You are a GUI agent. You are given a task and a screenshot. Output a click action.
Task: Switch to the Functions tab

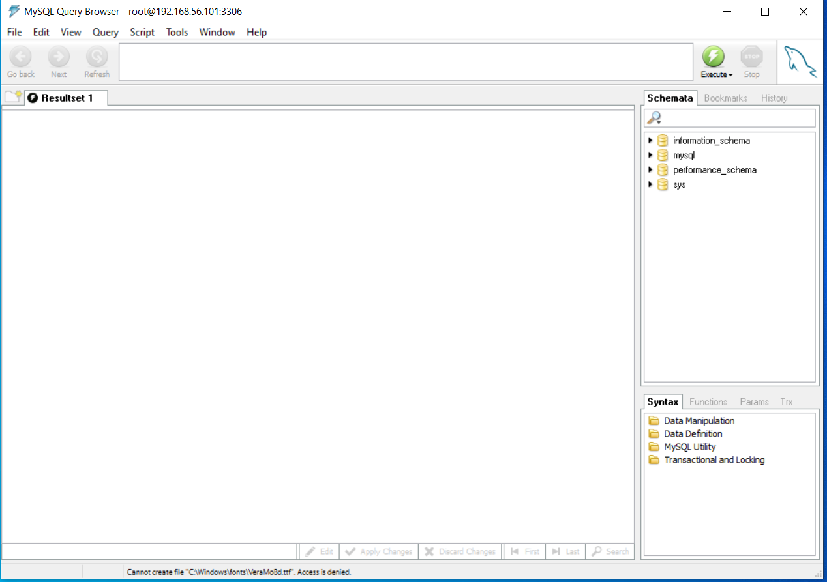708,401
